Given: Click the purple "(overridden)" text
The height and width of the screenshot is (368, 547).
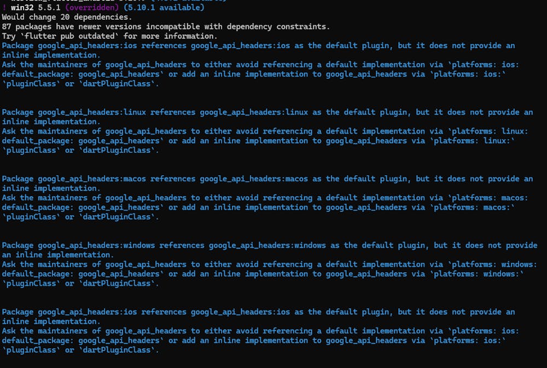Looking at the screenshot, I should [92, 7].
